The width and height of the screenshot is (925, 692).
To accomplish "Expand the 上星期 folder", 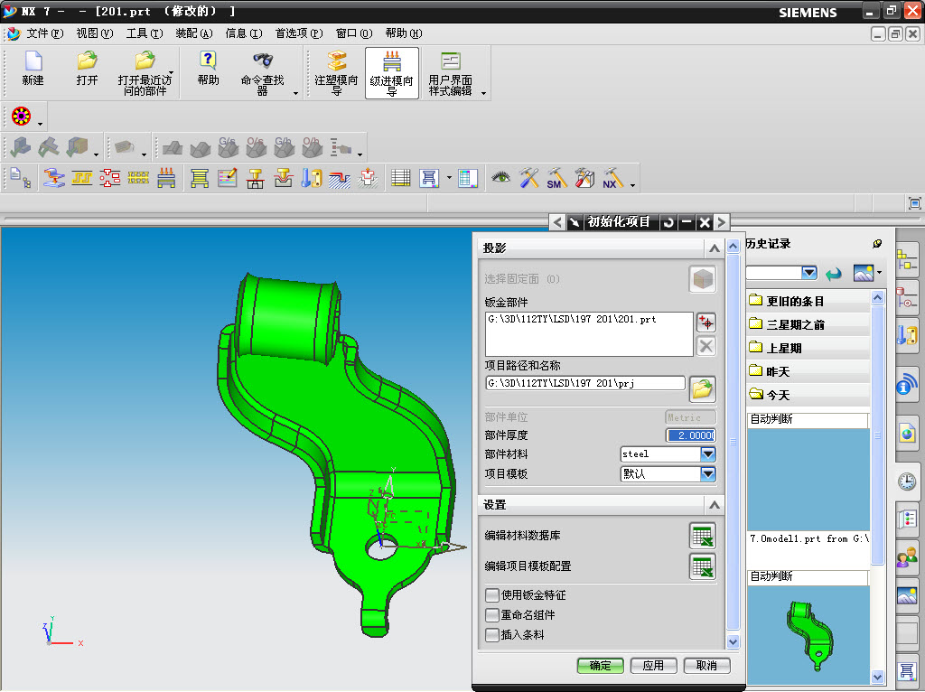I will pyautogui.click(x=808, y=348).
